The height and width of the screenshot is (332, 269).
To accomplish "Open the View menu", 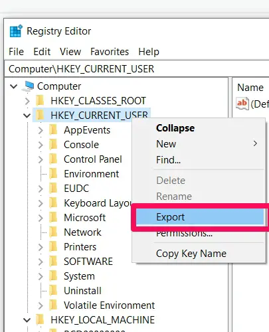I will (70, 52).
